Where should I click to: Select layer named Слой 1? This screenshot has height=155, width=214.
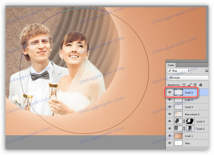point(189,136)
